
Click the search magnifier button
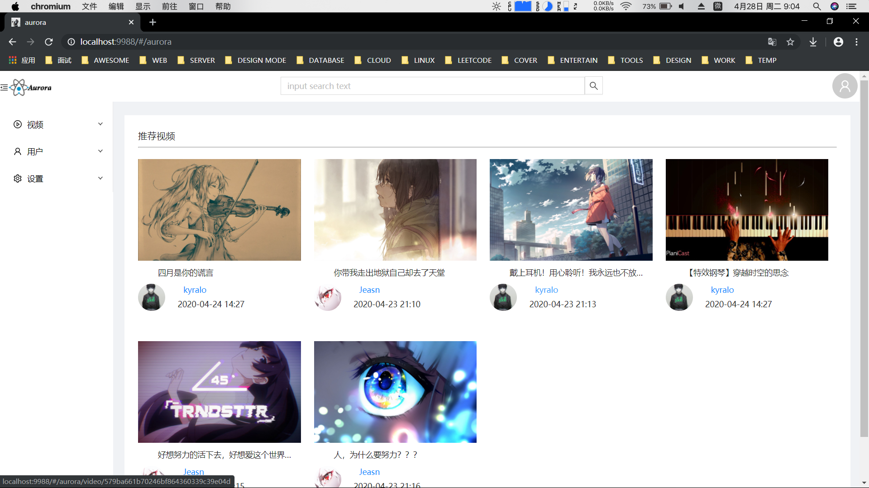(593, 86)
